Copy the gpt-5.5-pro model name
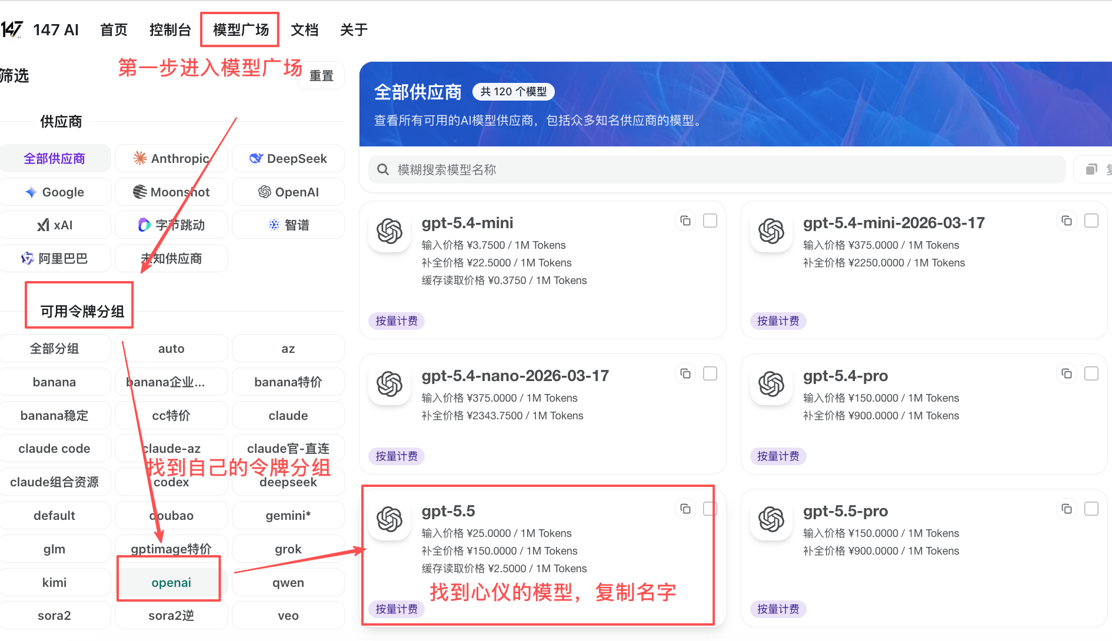Image resolution: width=1112 pixels, height=641 pixels. 1067,509
